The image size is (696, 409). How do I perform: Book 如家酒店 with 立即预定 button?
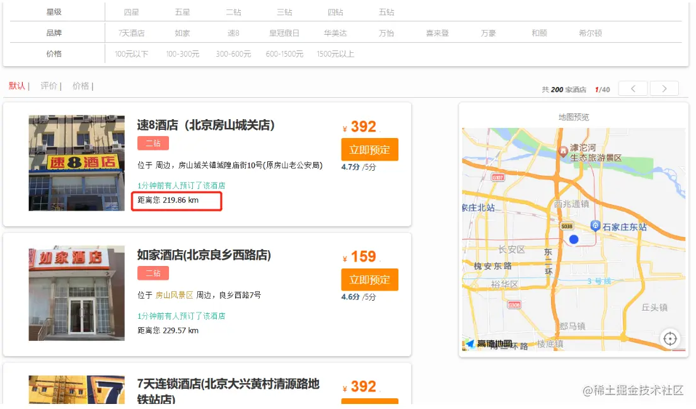[369, 279]
